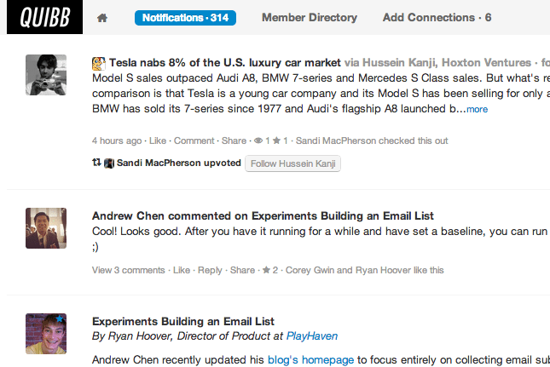This screenshot has width=550, height=367.
Task: Click the eye views icon under Tesla post
Action: point(258,140)
